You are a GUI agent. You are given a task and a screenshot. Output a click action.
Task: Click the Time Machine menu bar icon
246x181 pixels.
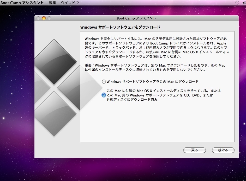coord(237,3)
